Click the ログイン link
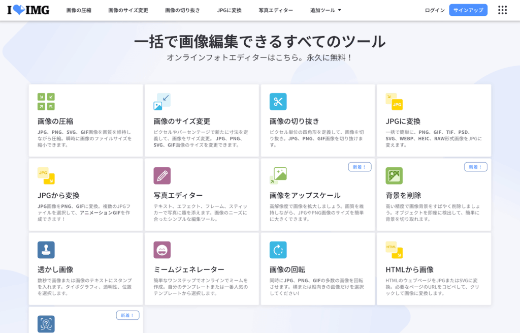 pos(435,10)
